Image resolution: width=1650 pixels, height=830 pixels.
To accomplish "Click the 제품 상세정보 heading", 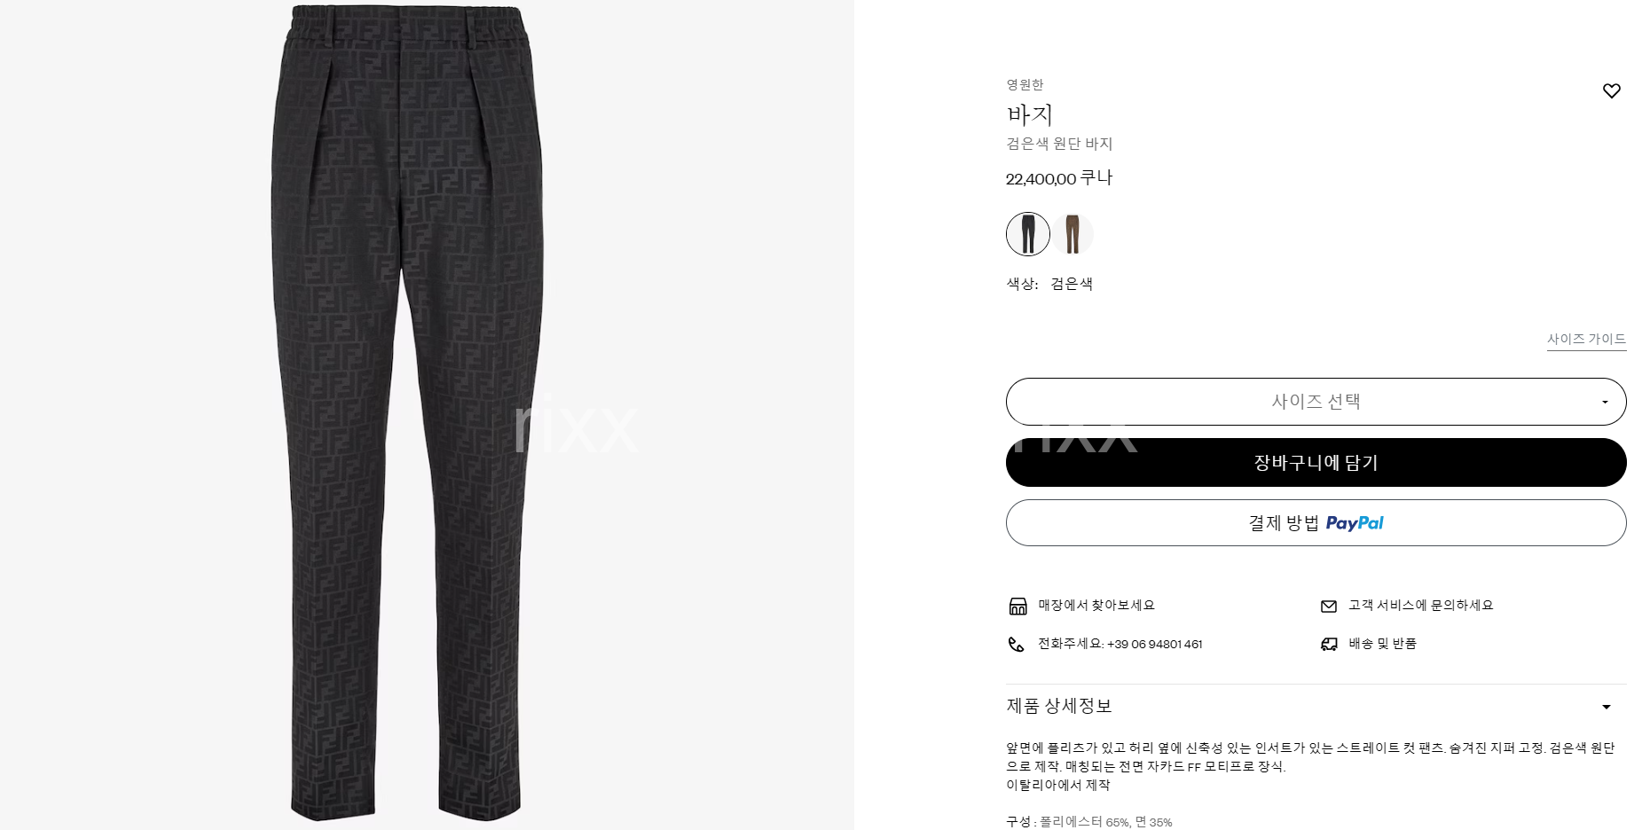I will pyautogui.click(x=1058, y=706).
